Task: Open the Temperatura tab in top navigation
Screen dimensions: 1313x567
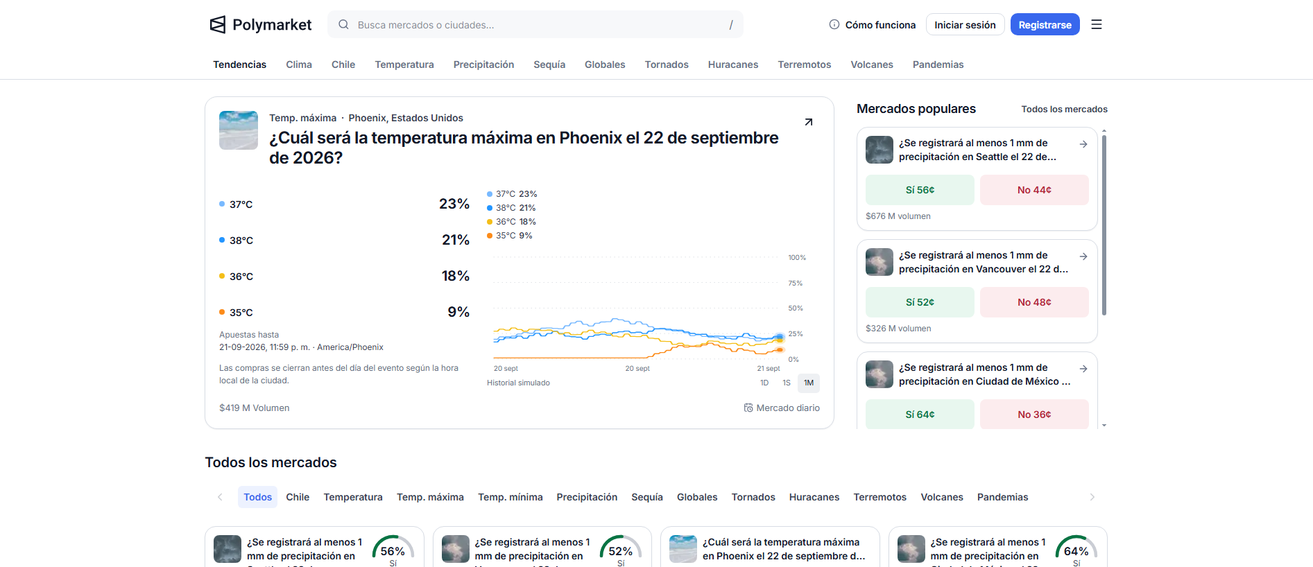Action: pyautogui.click(x=404, y=64)
